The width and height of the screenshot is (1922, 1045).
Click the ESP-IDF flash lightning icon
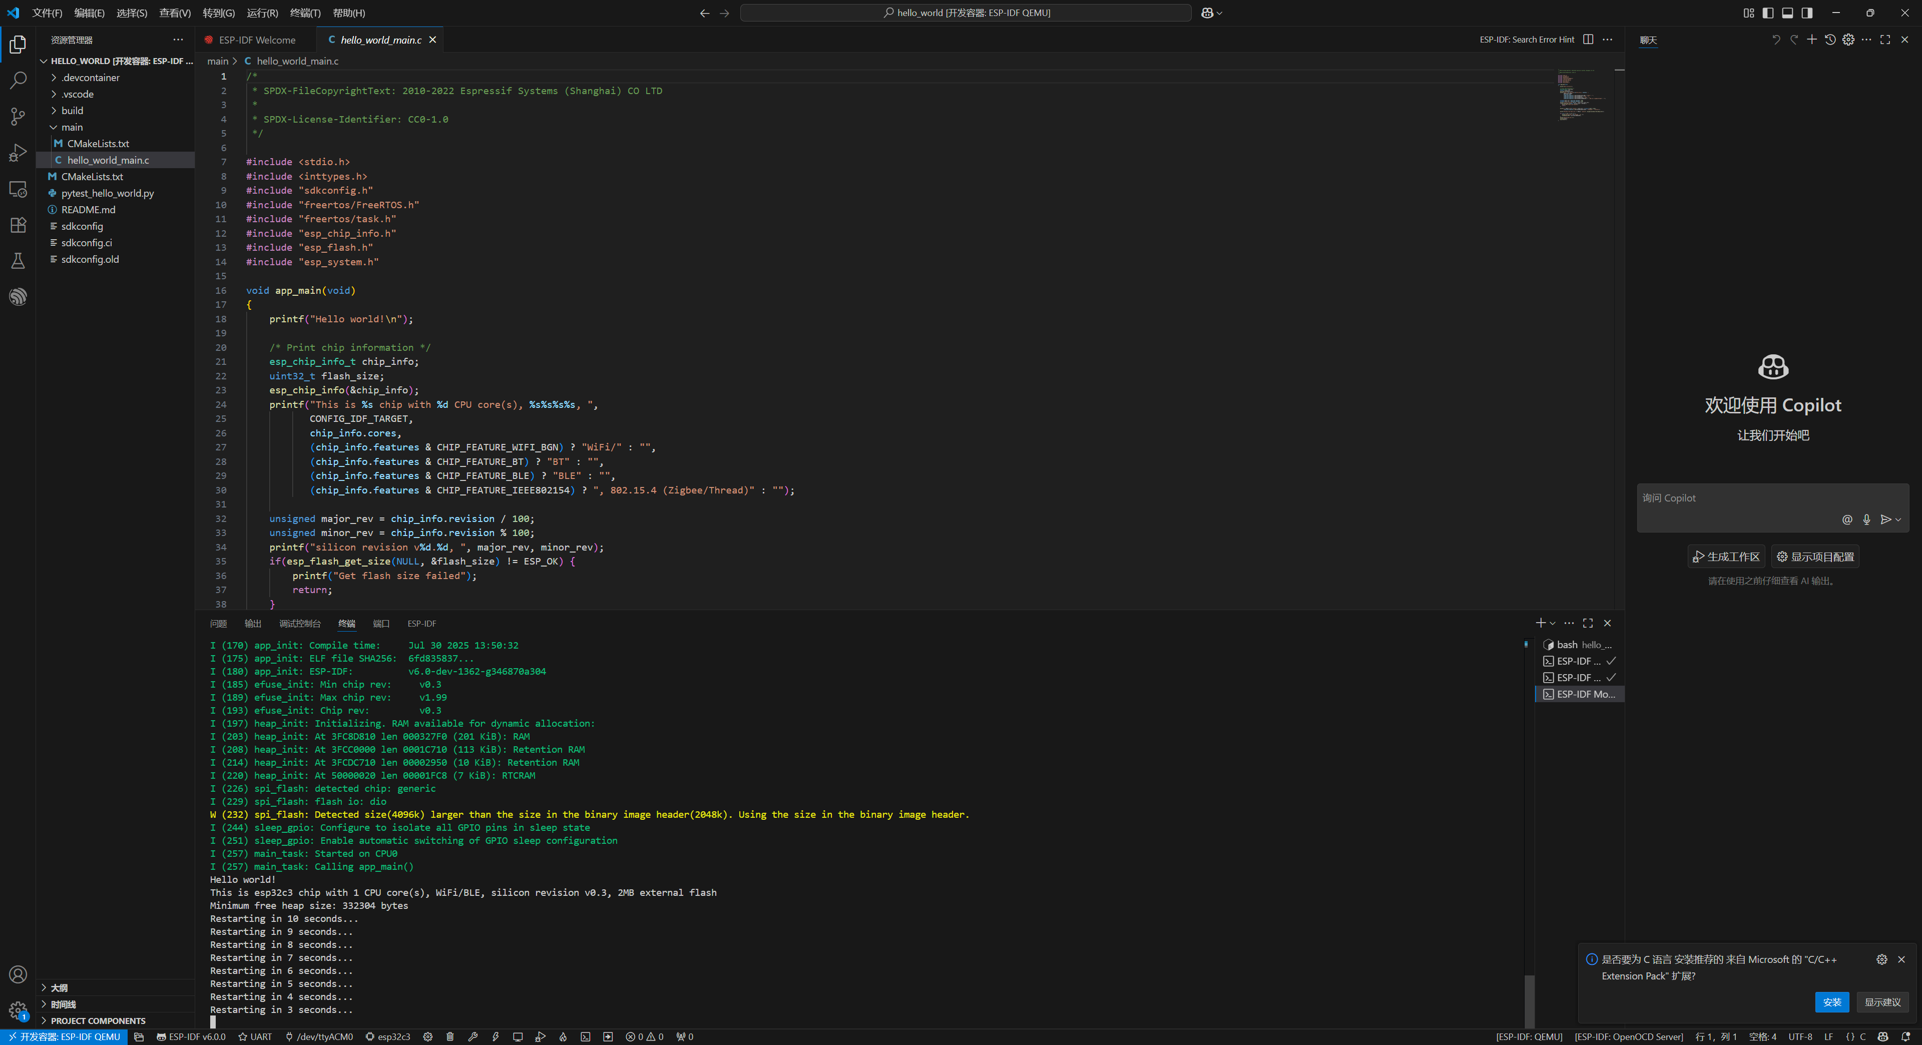click(x=496, y=1037)
